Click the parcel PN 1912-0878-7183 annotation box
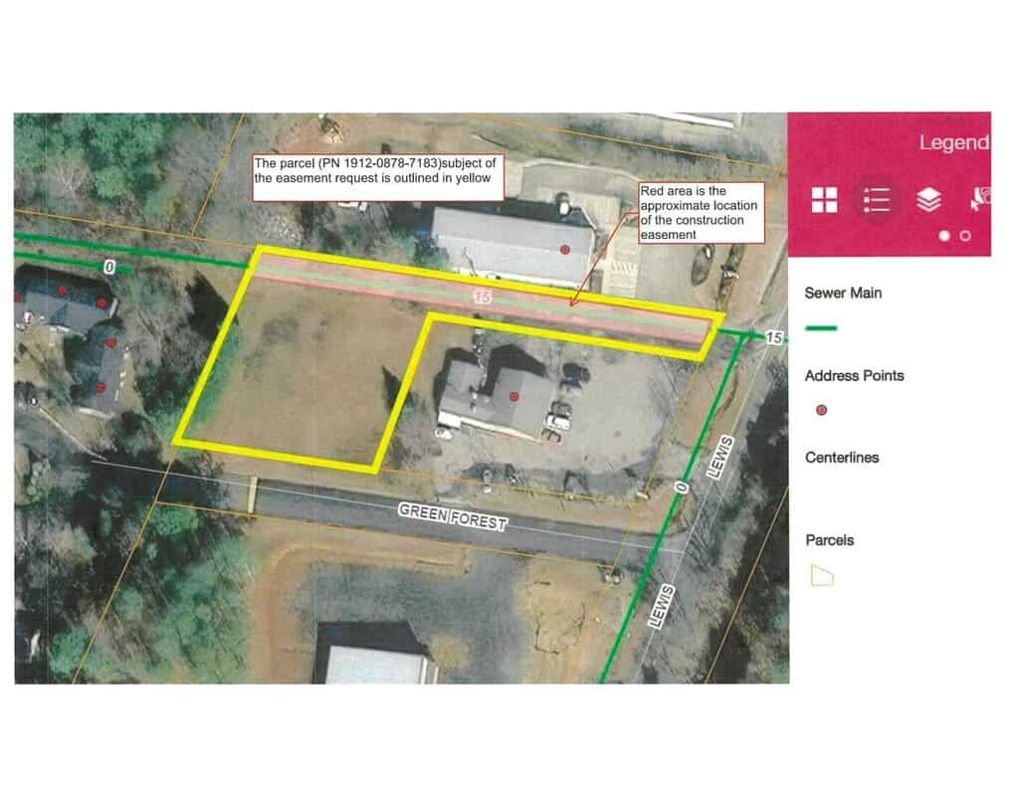1019x787 pixels. [376, 178]
